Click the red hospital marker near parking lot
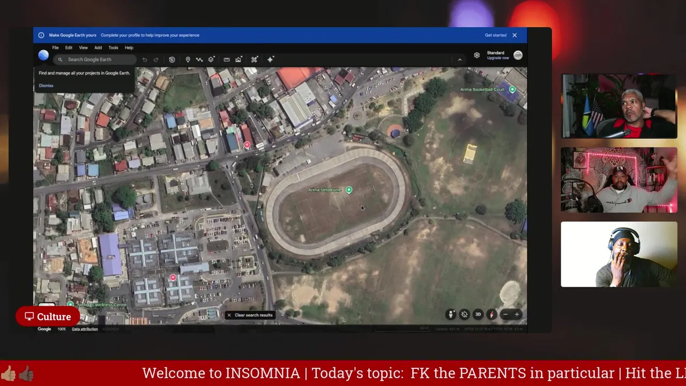 (x=173, y=278)
